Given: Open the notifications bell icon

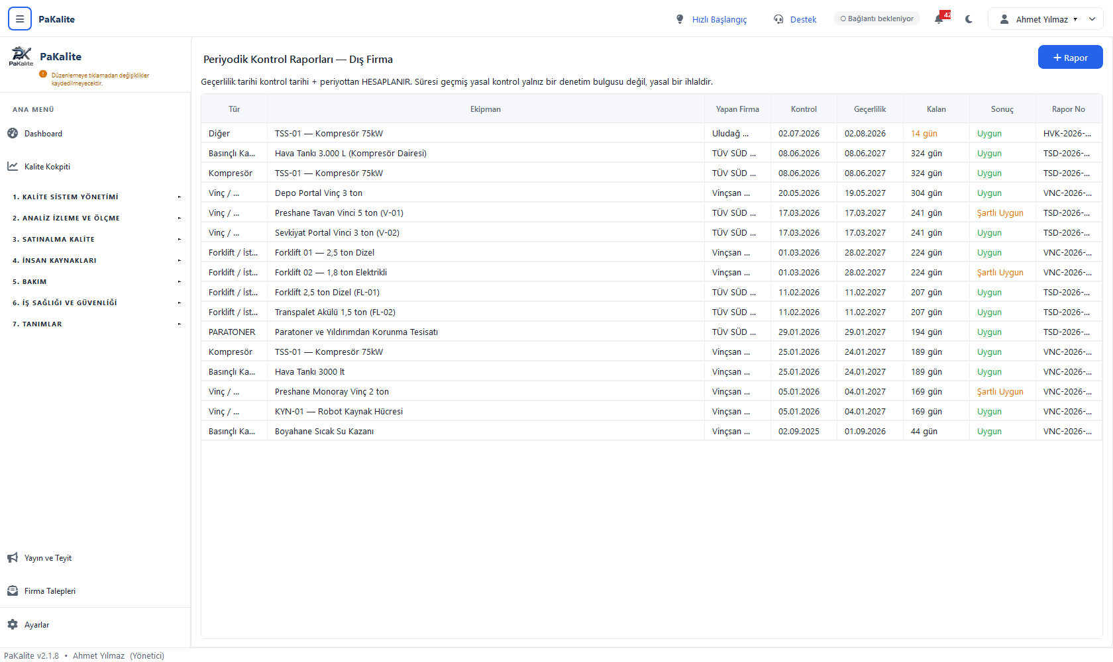Looking at the screenshot, I should (x=939, y=19).
